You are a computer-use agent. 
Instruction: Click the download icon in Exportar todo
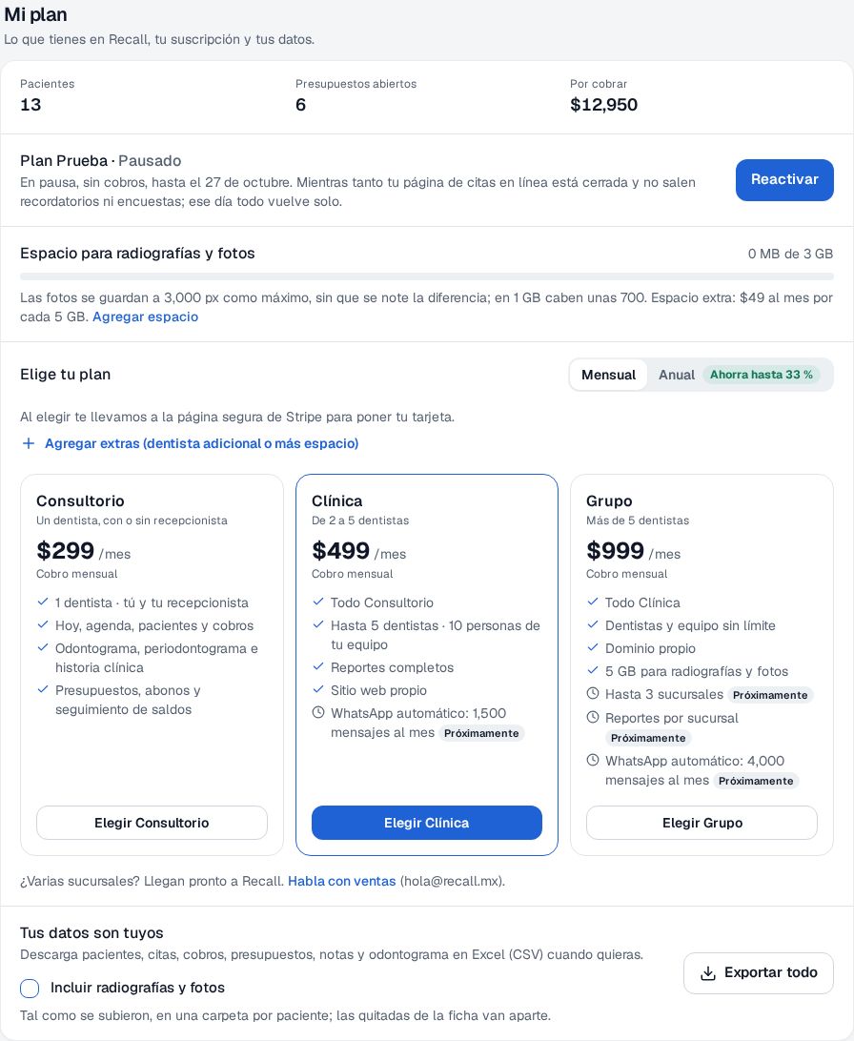click(x=708, y=973)
